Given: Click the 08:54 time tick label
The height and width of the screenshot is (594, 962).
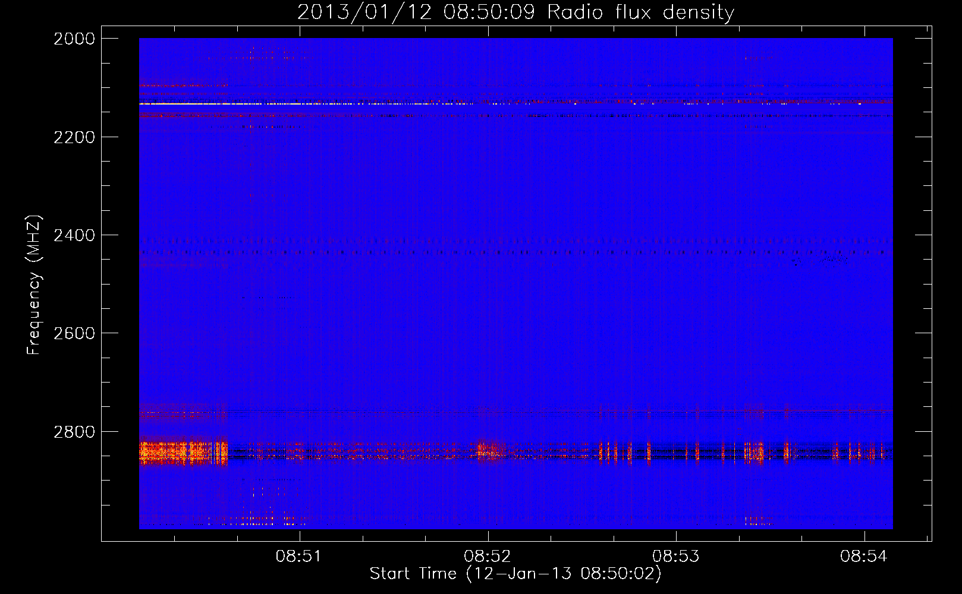Looking at the screenshot, I should pyautogui.click(x=864, y=556).
